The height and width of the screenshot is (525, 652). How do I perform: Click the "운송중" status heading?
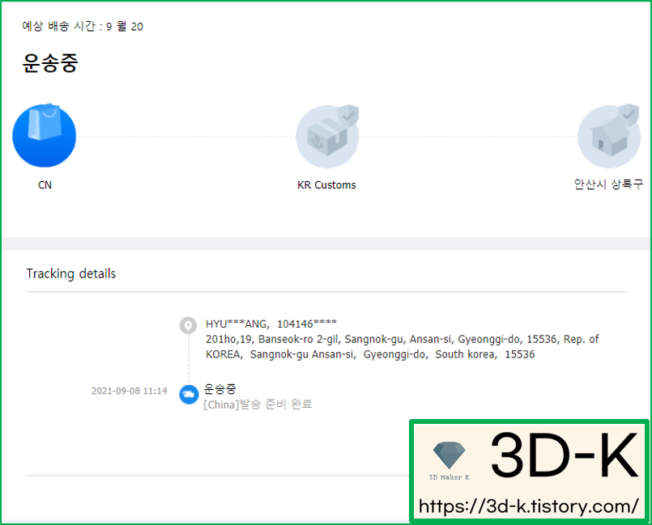[50, 64]
